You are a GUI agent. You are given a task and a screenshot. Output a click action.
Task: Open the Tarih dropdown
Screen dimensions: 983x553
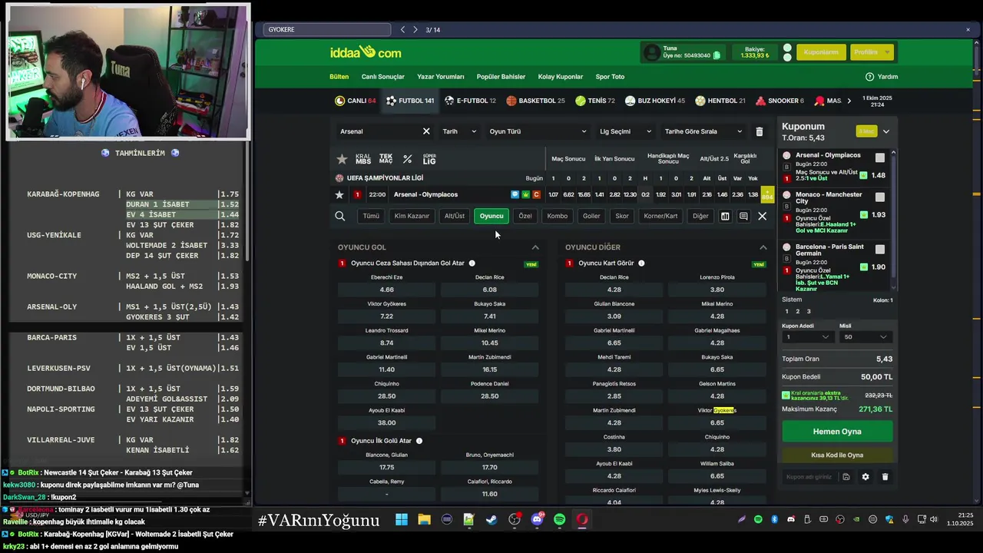click(459, 131)
